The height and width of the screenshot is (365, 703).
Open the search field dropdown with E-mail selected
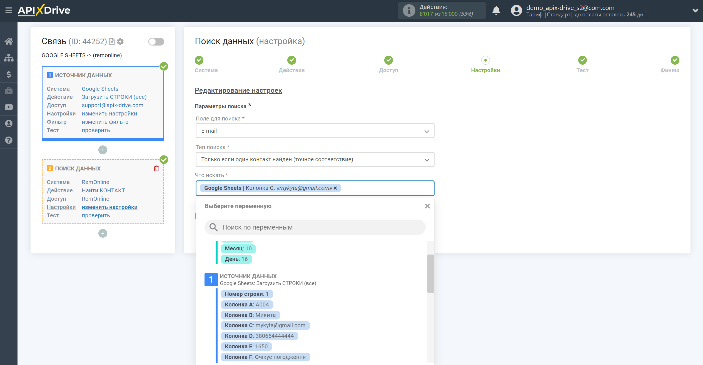(315, 131)
